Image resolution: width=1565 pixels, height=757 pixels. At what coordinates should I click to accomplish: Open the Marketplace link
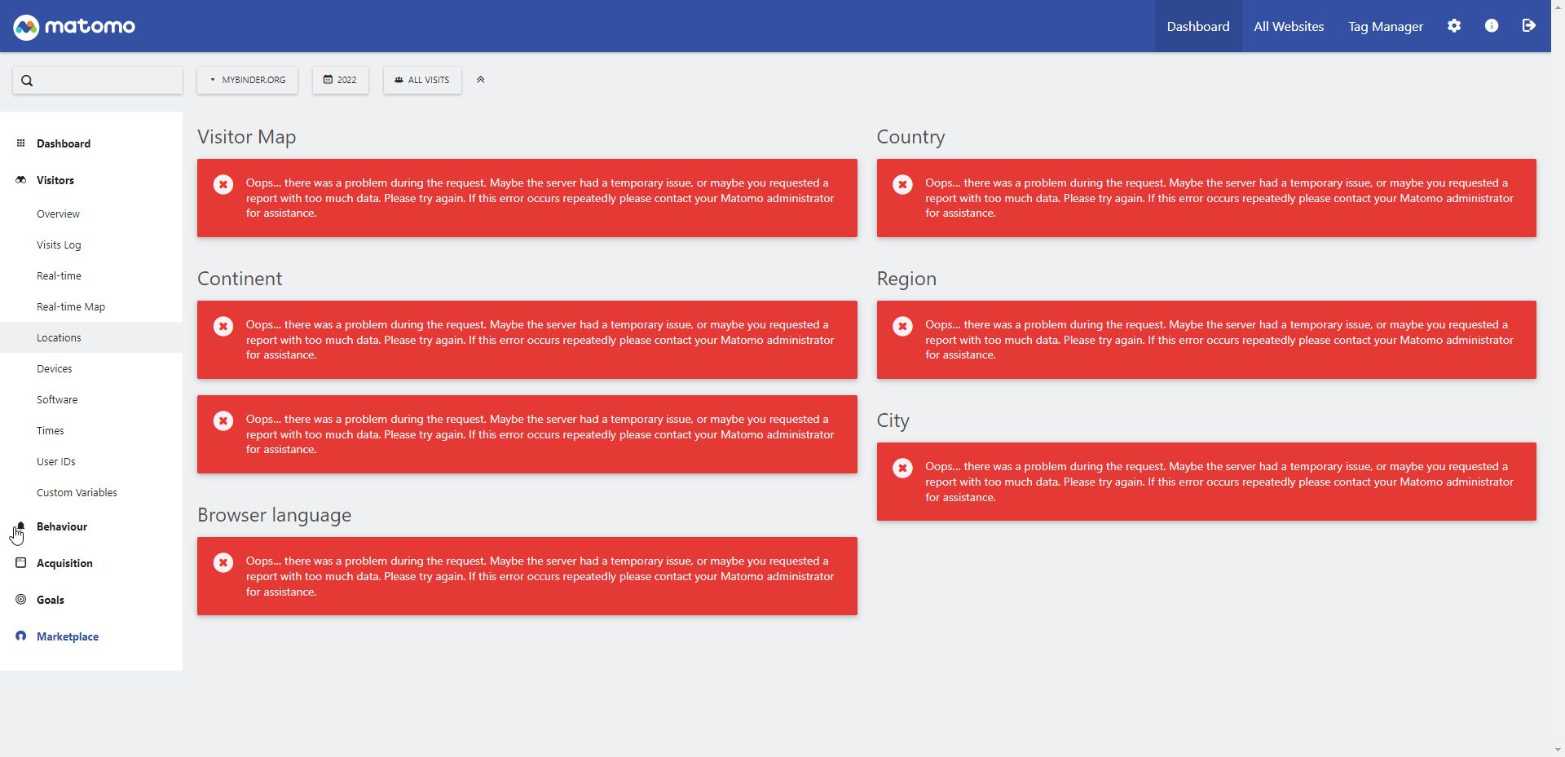pyautogui.click(x=68, y=637)
